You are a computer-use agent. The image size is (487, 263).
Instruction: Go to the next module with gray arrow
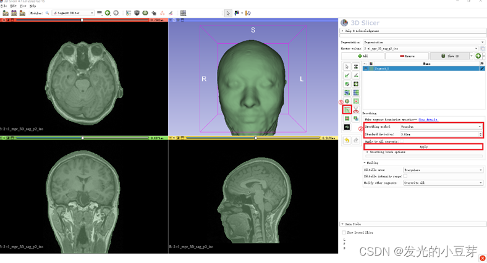116,13
